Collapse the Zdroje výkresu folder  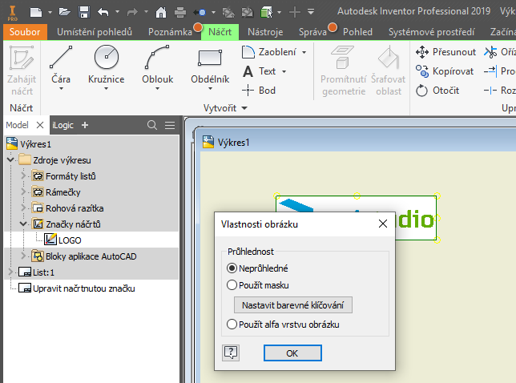point(10,159)
